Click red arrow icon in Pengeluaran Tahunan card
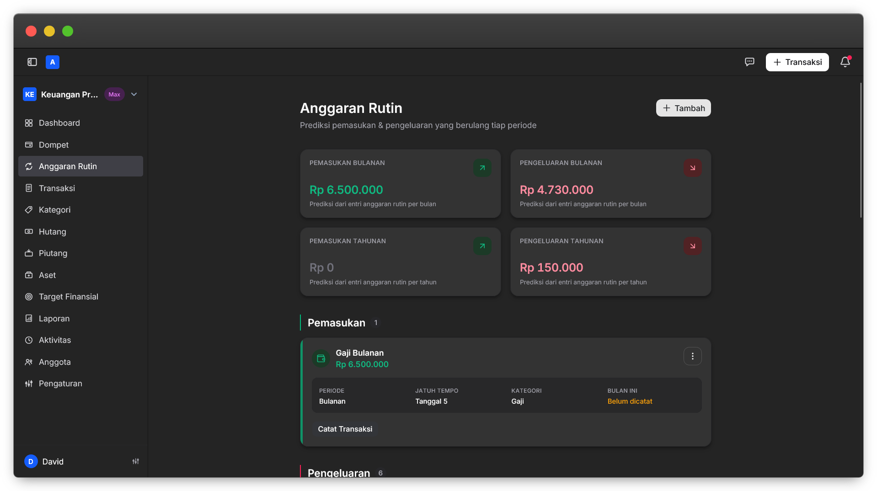The width and height of the screenshot is (877, 491). tap(693, 246)
